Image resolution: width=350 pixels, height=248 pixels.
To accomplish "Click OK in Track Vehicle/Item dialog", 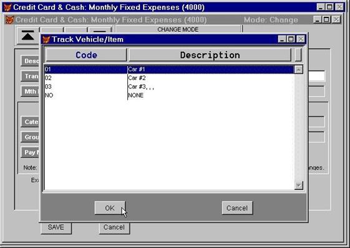I will coord(110,208).
